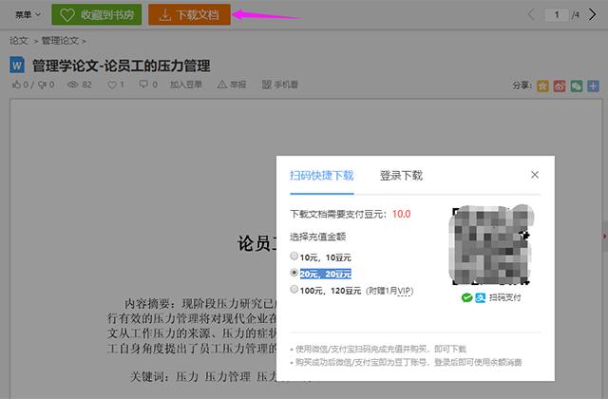The image size is (608, 399).
Task: Click the 选择充值金额 label
Action: tap(317, 237)
